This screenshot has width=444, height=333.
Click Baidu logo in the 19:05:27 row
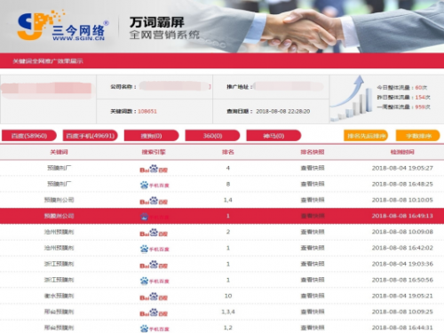(154, 169)
